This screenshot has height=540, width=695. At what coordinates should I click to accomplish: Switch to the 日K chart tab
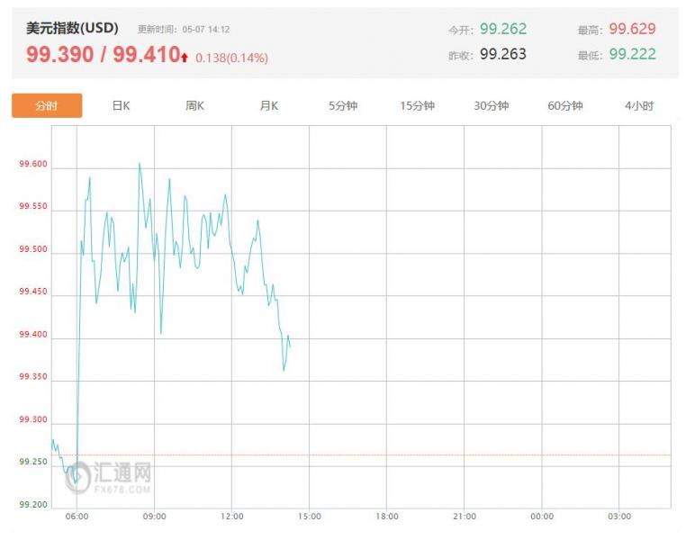(121, 106)
